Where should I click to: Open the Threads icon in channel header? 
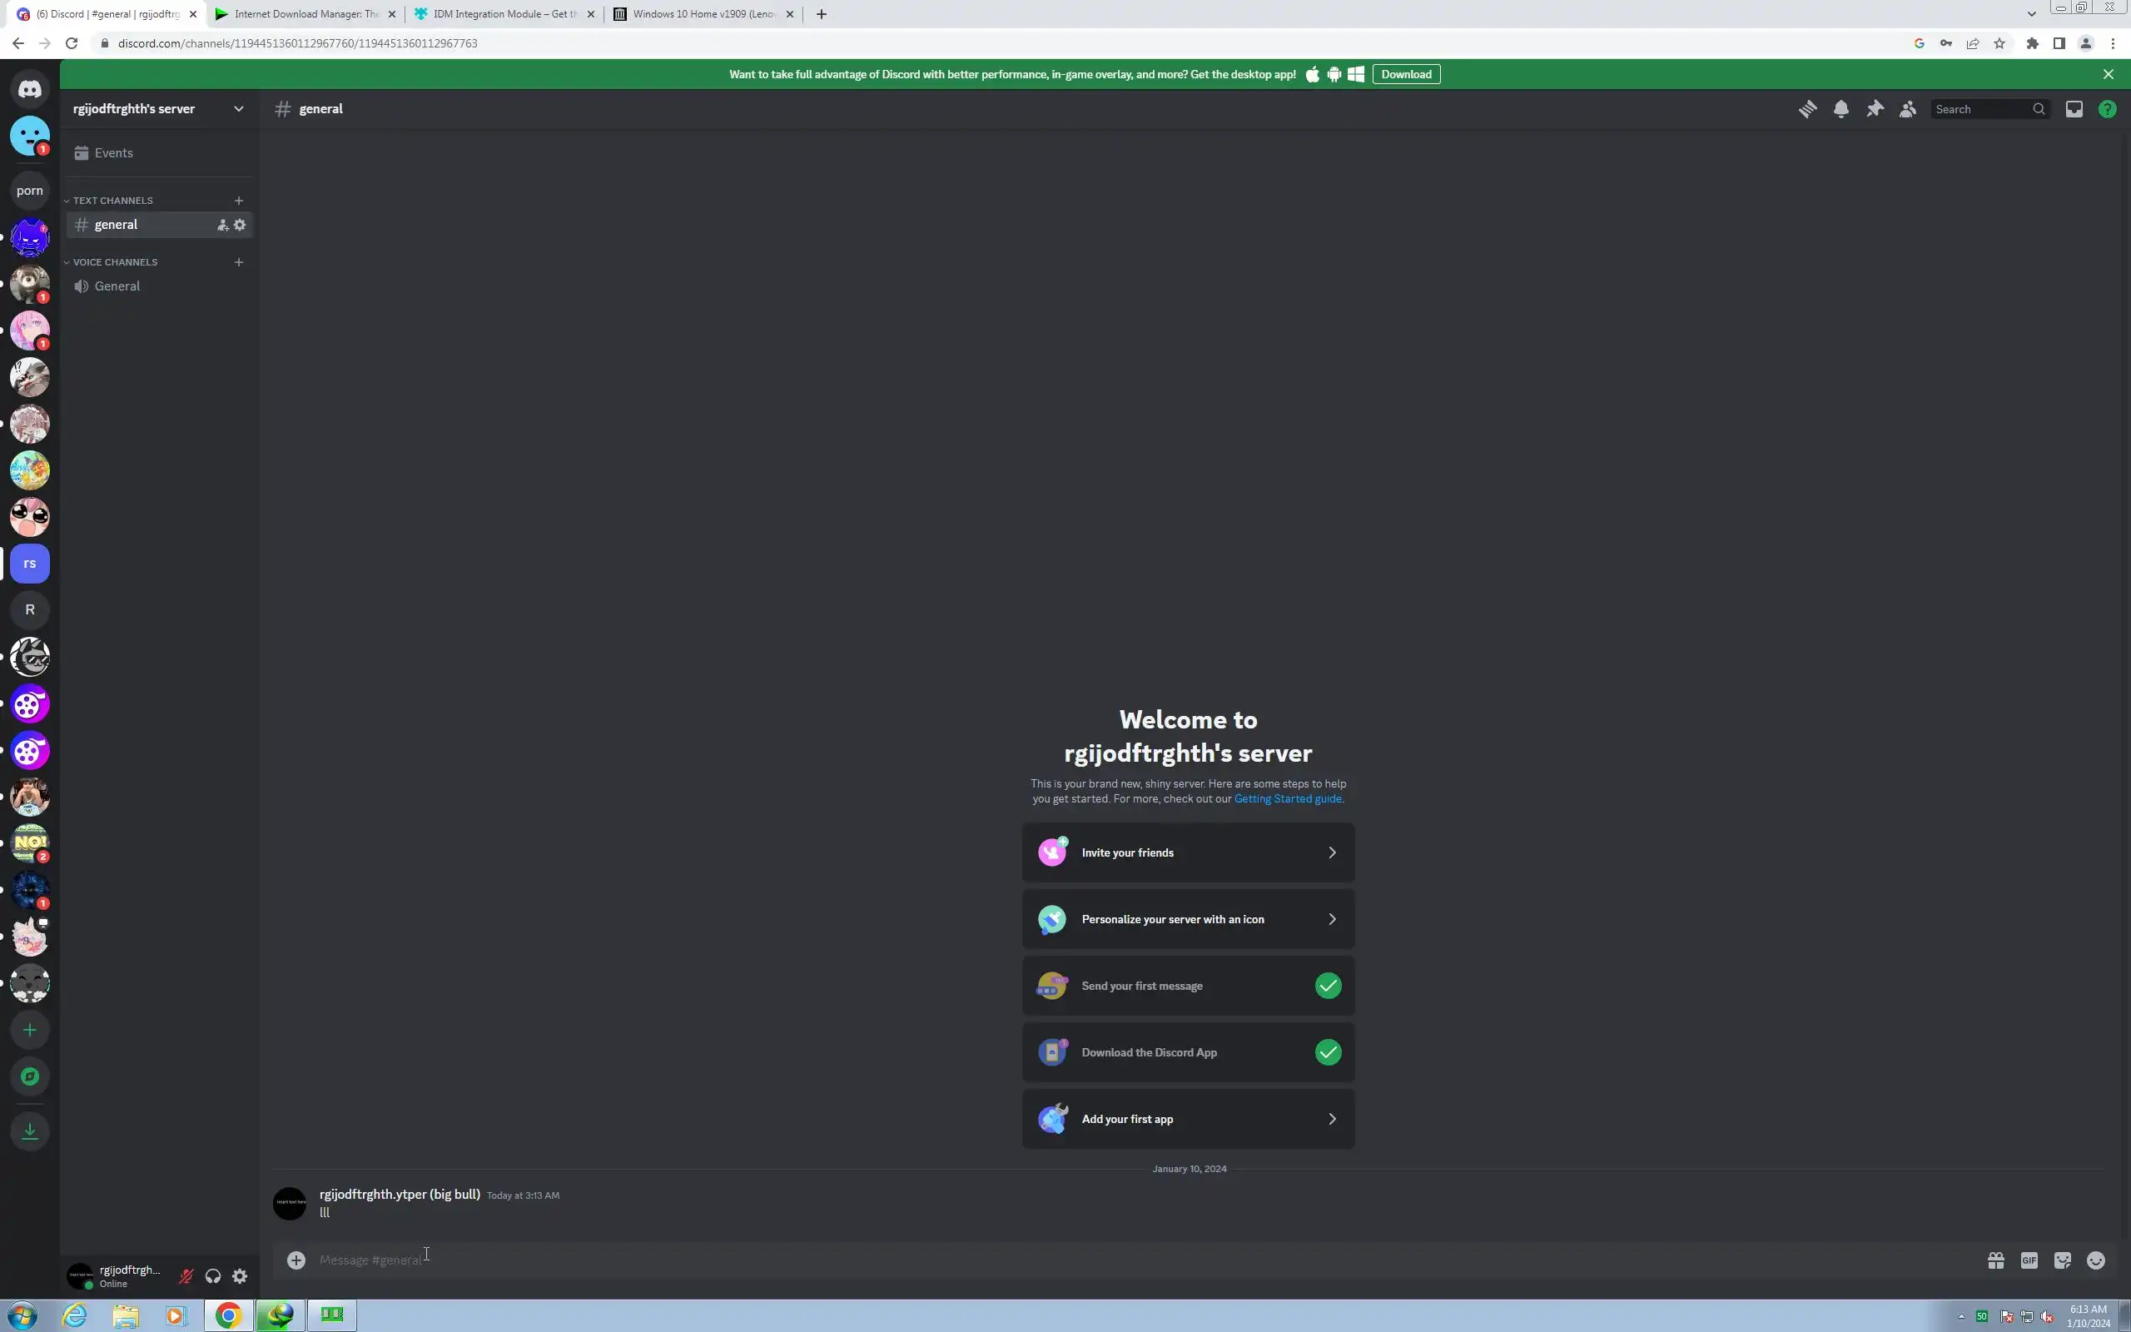1807,109
